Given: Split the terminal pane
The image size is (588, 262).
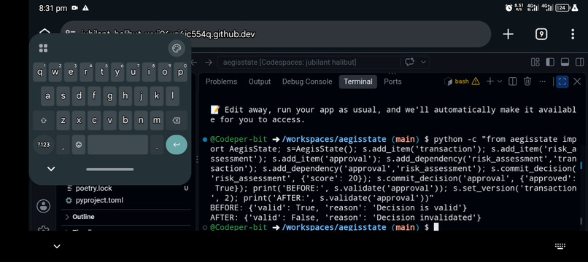Looking at the screenshot, I should pyautogui.click(x=512, y=82).
